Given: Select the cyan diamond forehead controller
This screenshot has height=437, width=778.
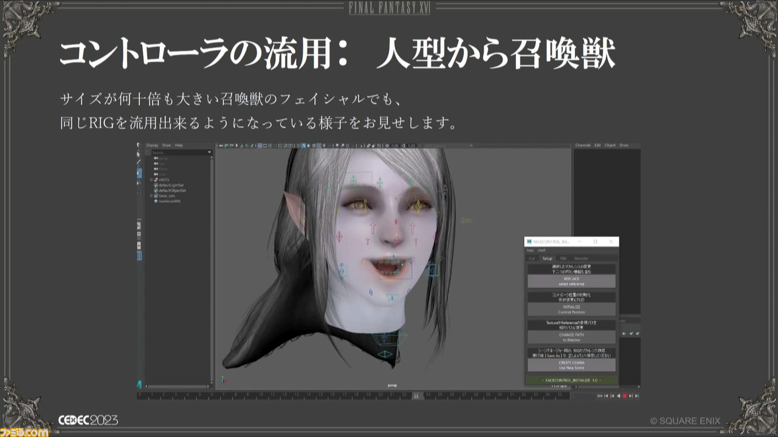Looking at the screenshot, I should click(380, 181).
